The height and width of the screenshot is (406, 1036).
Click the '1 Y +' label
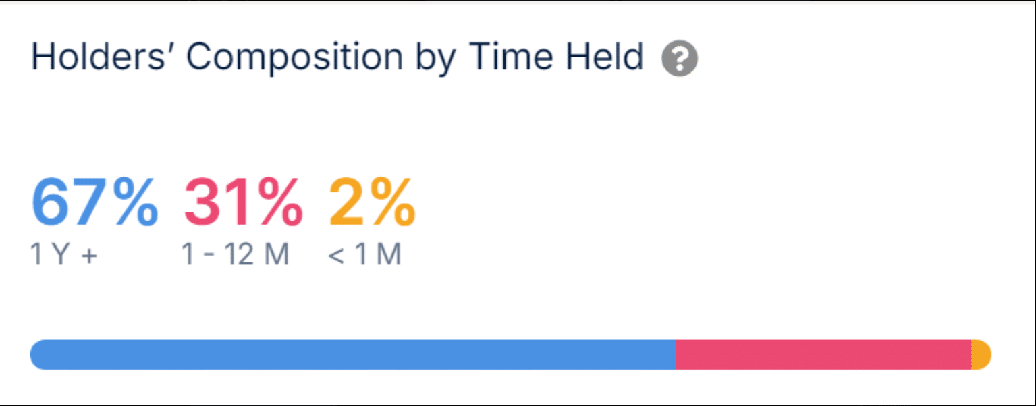tap(65, 255)
